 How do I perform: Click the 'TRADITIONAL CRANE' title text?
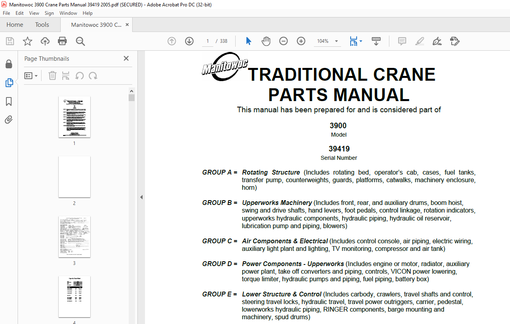(341, 75)
